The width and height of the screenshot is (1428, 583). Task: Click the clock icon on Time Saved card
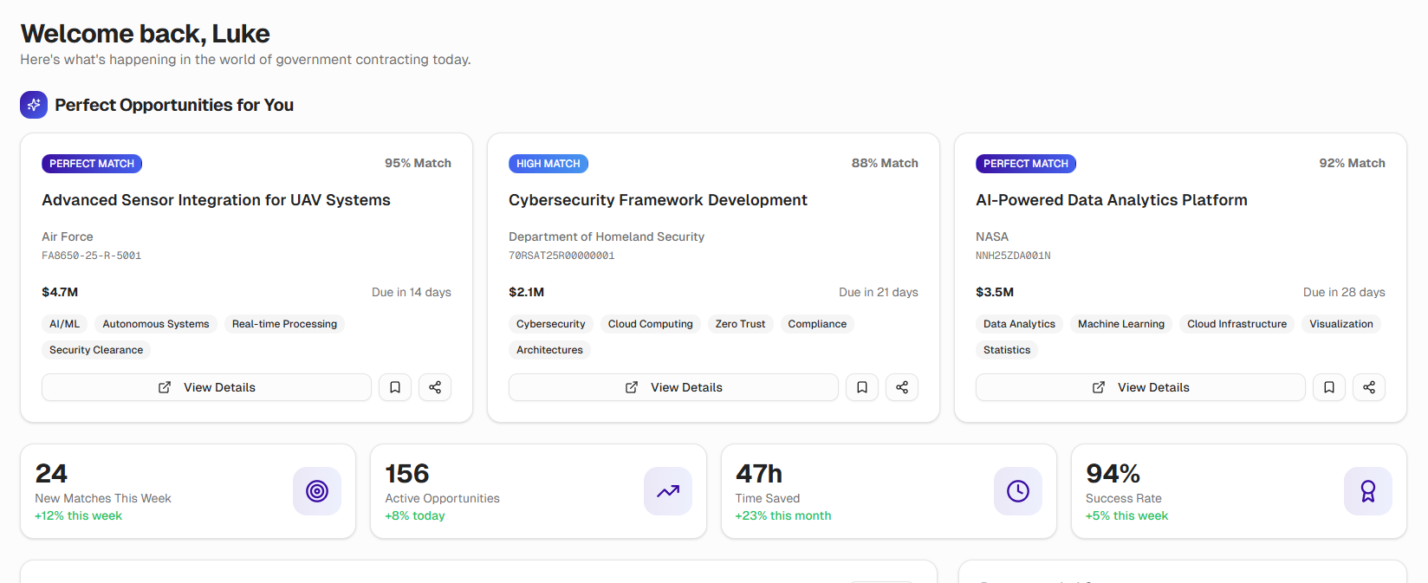click(x=1018, y=491)
